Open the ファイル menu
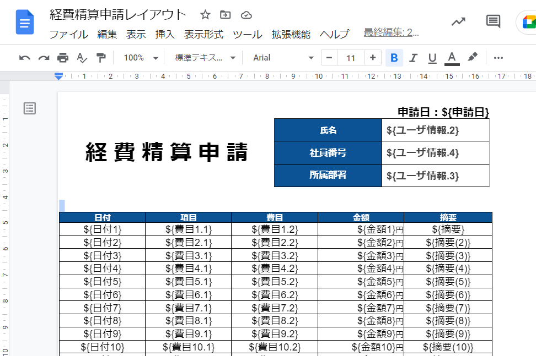The height and width of the screenshot is (356, 536). coord(69,34)
